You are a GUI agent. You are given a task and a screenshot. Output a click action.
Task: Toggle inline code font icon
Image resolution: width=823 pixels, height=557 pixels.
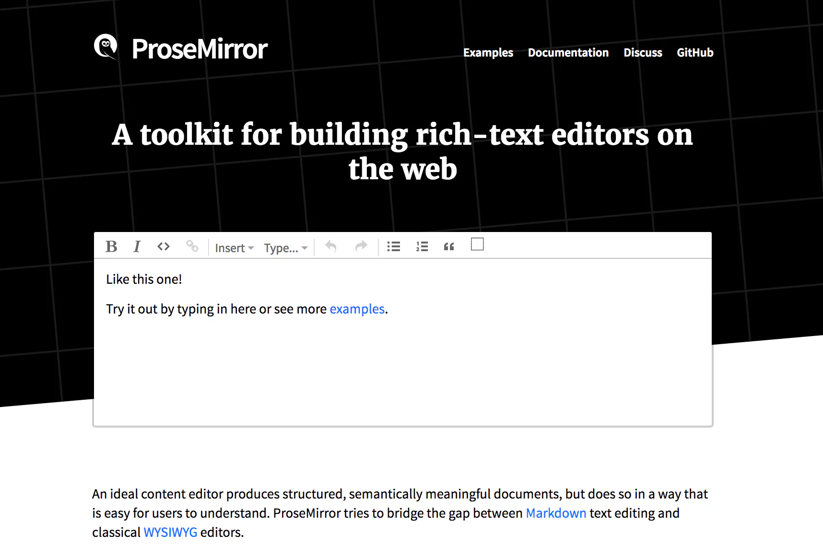click(x=164, y=246)
